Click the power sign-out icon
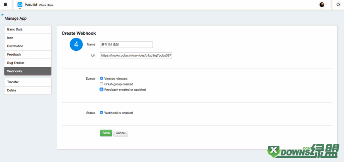344x162 pixels. point(338,5)
